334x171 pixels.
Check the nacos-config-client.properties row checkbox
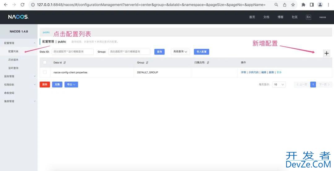pyautogui.click(x=45, y=72)
